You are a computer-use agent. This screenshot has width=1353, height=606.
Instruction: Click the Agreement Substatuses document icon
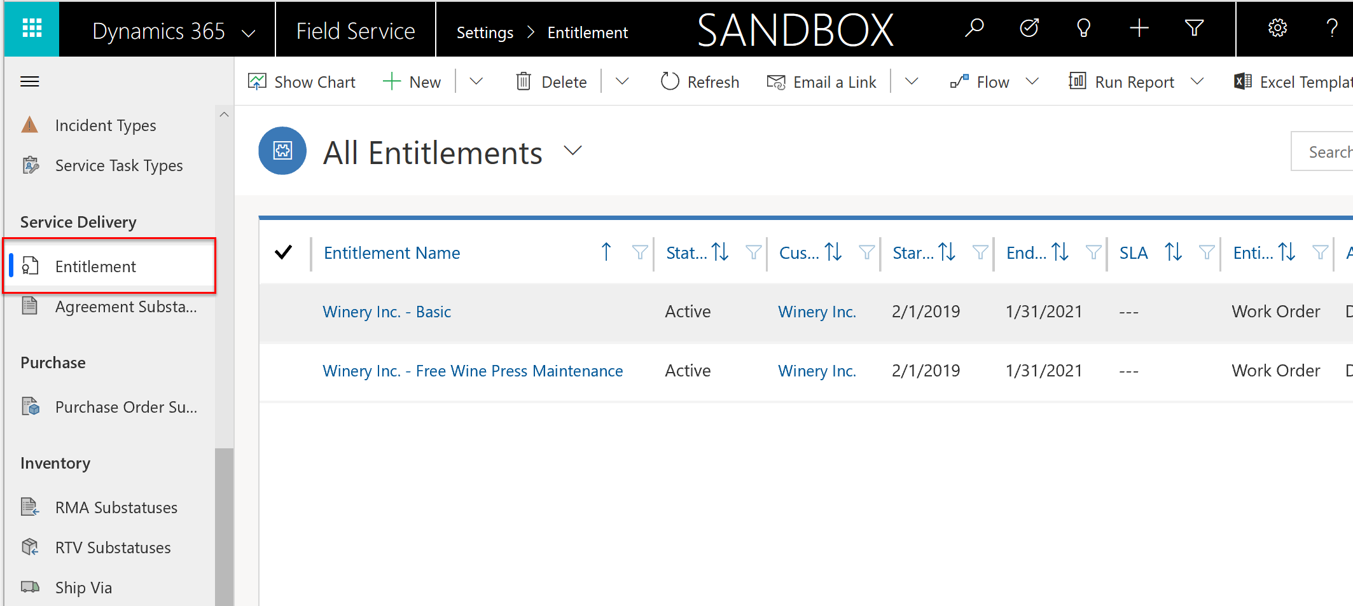click(x=30, y=306)
